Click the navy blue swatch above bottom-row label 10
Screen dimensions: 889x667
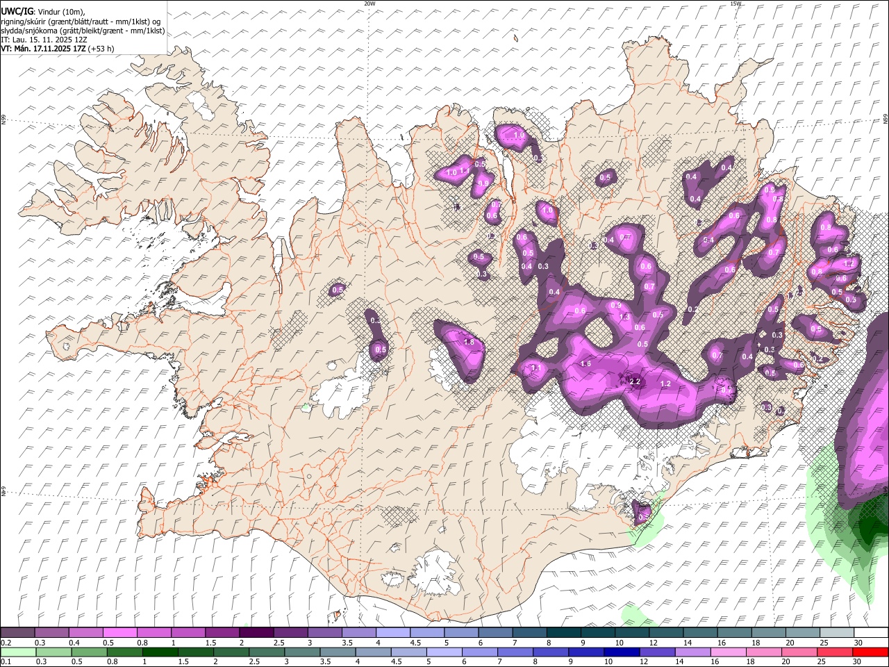(x=620, y=652)
